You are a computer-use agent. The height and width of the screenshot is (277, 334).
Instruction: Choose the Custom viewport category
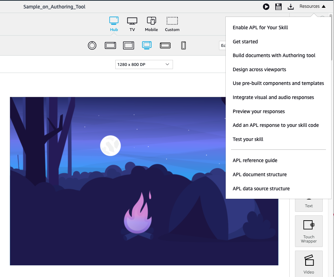(172, 24)
